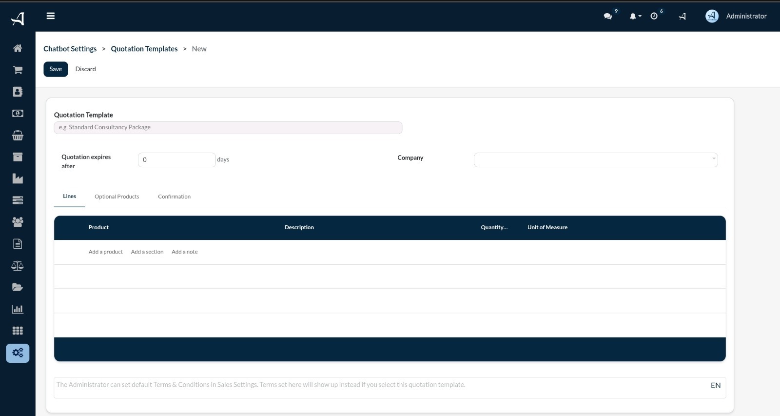This screenshot has height=416, width=780.
Task: Switch to the Confirmation tab
Action: point(175,197)
